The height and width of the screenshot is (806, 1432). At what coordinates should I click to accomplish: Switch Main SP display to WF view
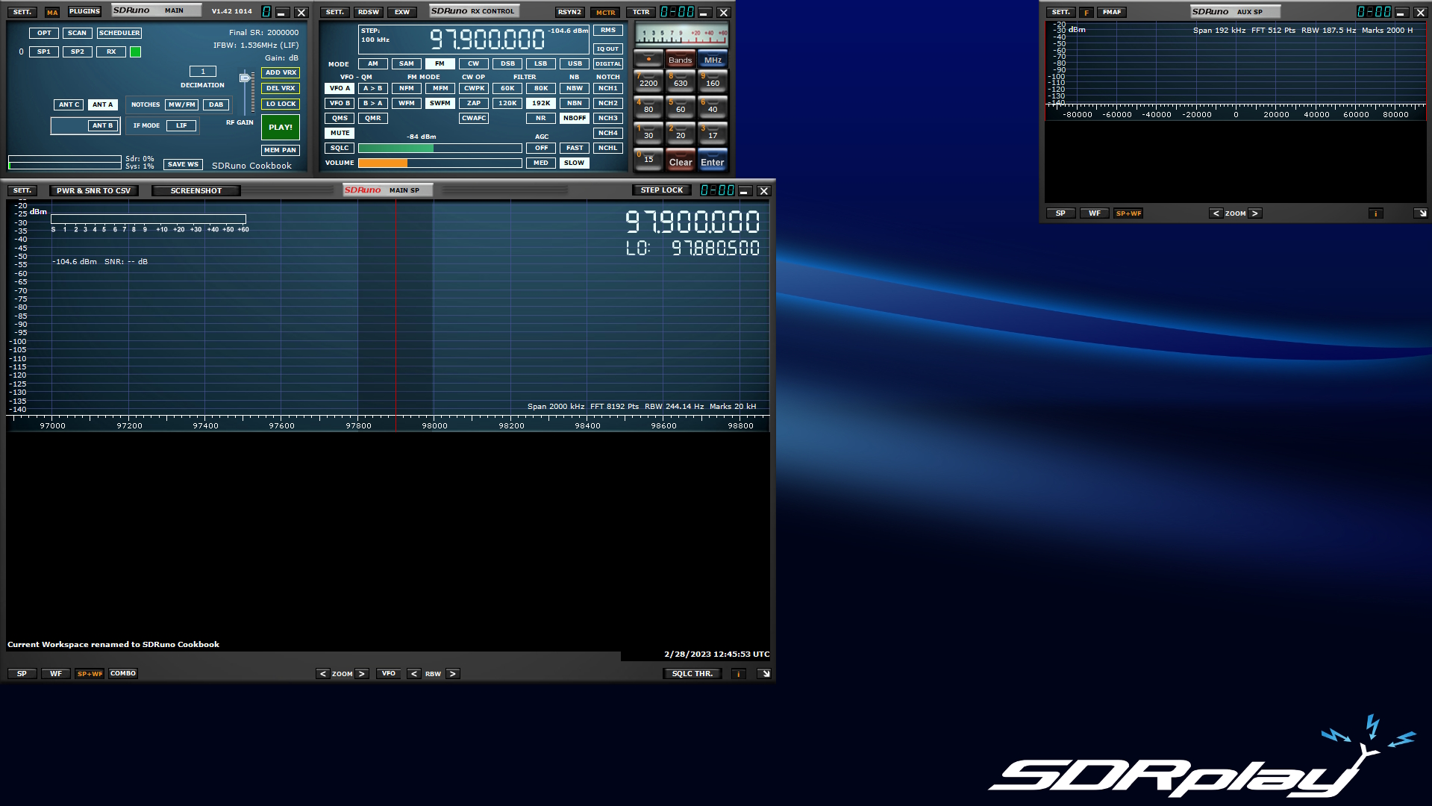(x=55, y=673)
